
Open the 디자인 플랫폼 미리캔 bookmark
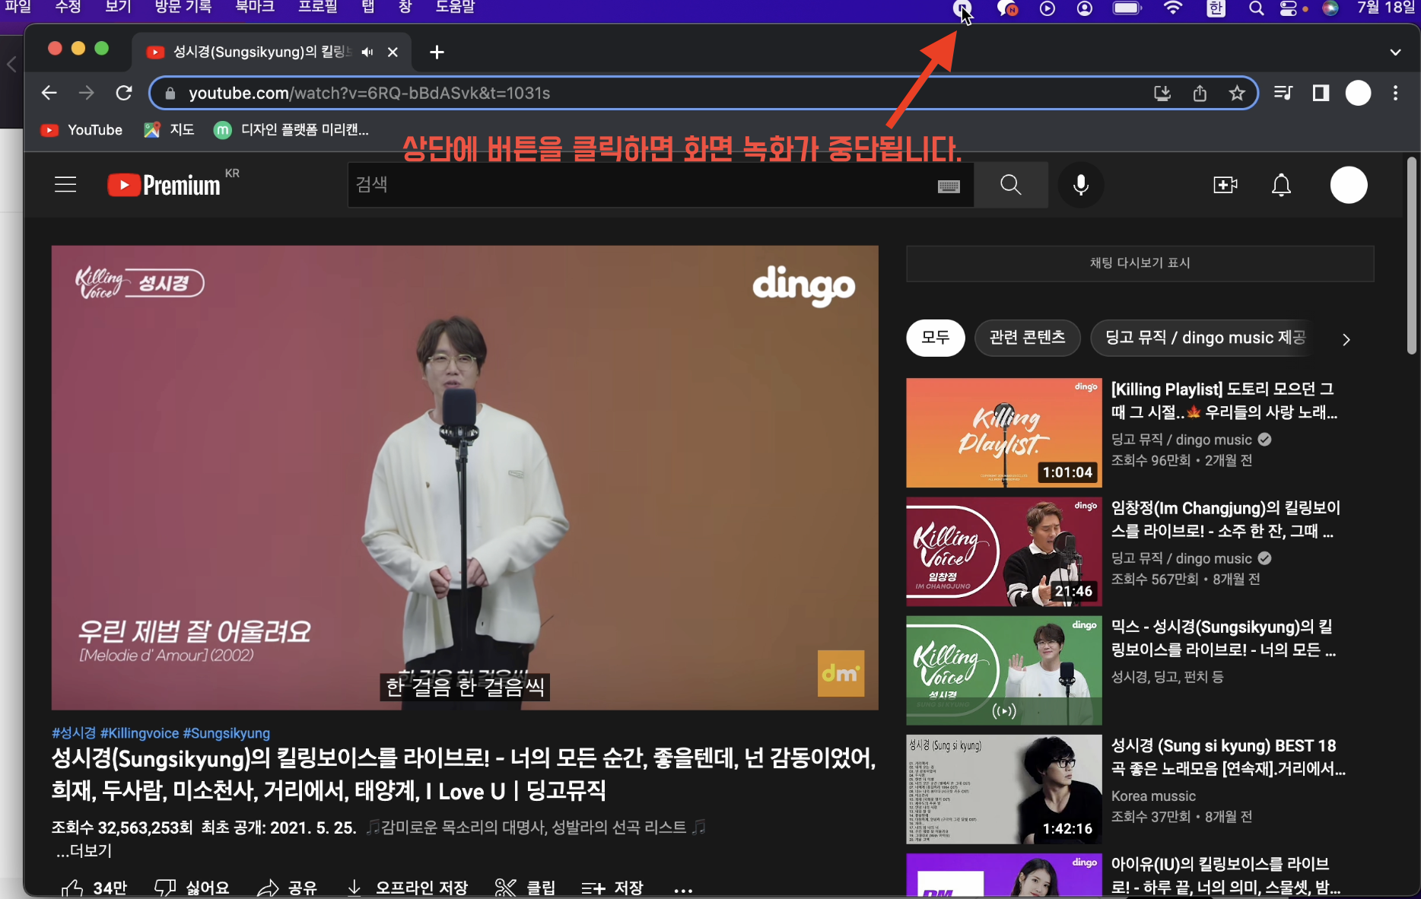click(x=291, y=130)
